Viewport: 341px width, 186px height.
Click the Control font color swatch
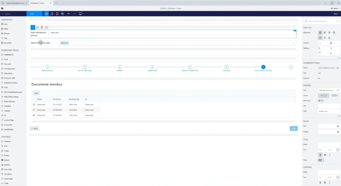[x=338, y=177]
